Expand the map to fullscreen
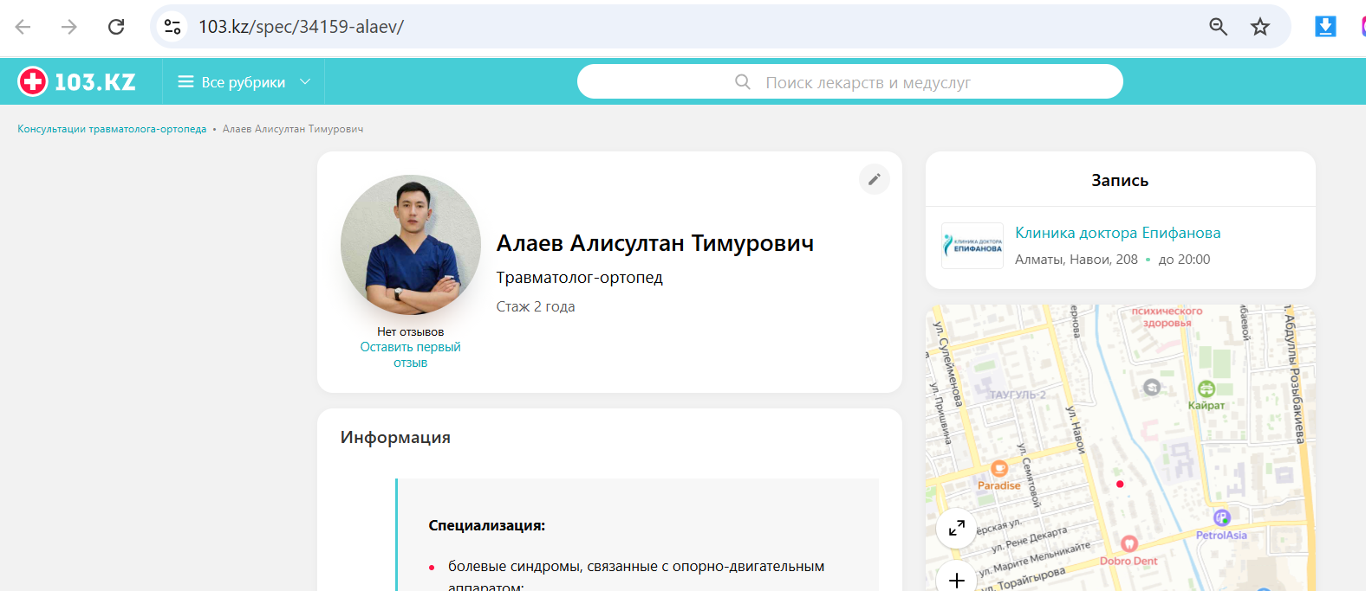 coord(957,528)
